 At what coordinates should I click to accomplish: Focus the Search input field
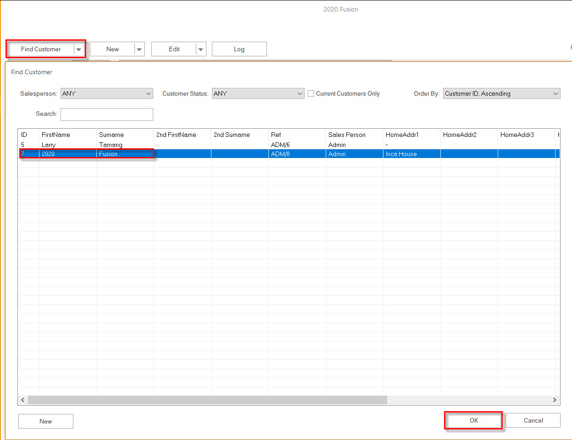click(107, 114)
